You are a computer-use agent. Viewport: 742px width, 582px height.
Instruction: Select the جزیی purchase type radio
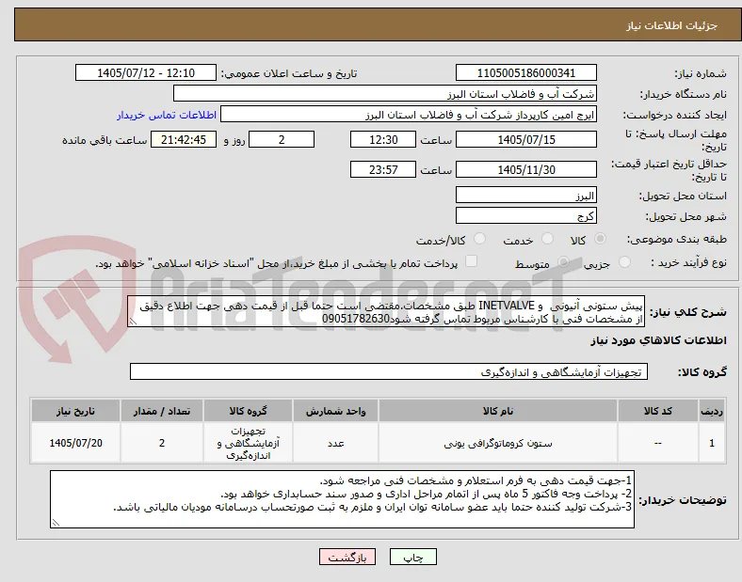[624, 261]
